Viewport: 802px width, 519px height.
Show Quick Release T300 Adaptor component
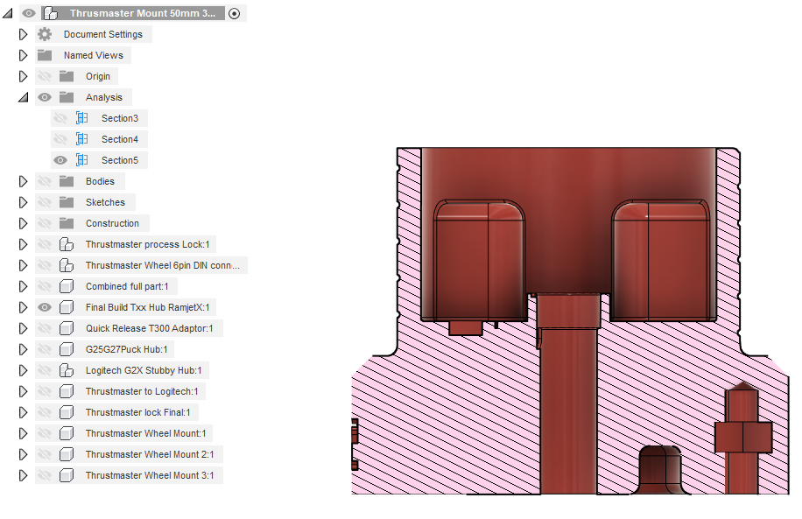[x=45, y=327]
